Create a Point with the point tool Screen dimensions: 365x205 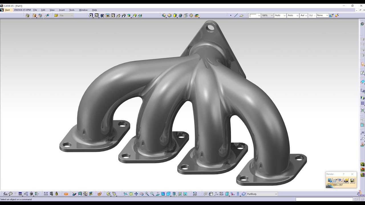231,15
